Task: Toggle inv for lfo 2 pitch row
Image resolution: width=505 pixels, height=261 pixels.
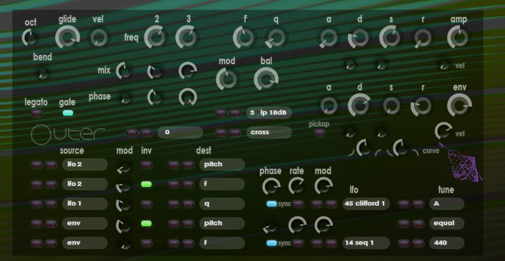Action: (146, 165)
